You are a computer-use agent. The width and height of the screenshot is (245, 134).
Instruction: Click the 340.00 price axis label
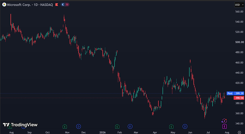[239, 123]
